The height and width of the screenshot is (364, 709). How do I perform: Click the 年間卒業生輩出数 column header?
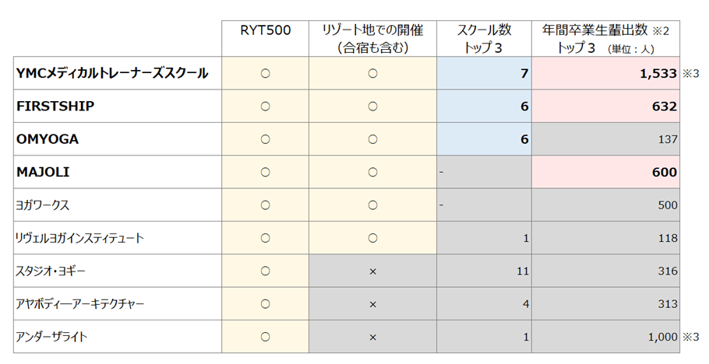click(x=605, y=39)
